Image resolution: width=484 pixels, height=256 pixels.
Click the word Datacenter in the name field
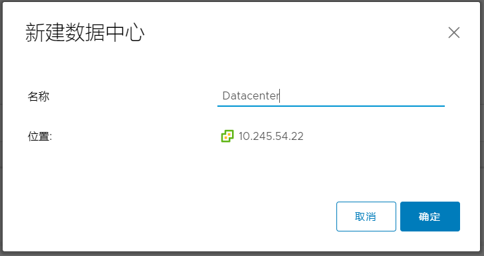pos(251,96)
